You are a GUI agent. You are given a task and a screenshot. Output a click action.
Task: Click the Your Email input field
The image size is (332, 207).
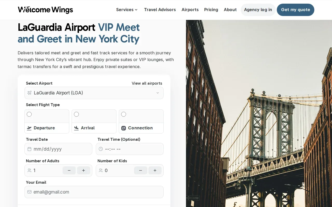(x=94, y=192)
